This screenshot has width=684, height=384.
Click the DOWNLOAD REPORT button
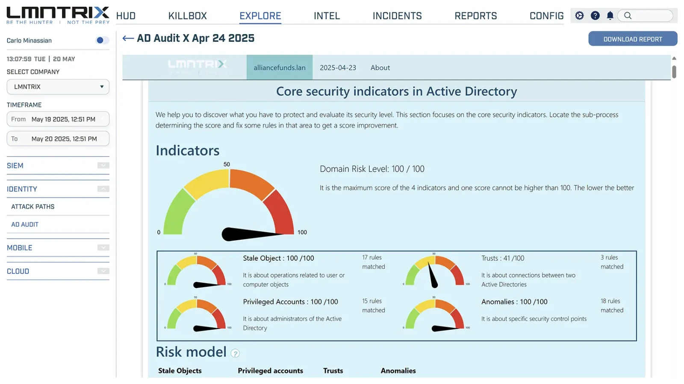[633, 39]
